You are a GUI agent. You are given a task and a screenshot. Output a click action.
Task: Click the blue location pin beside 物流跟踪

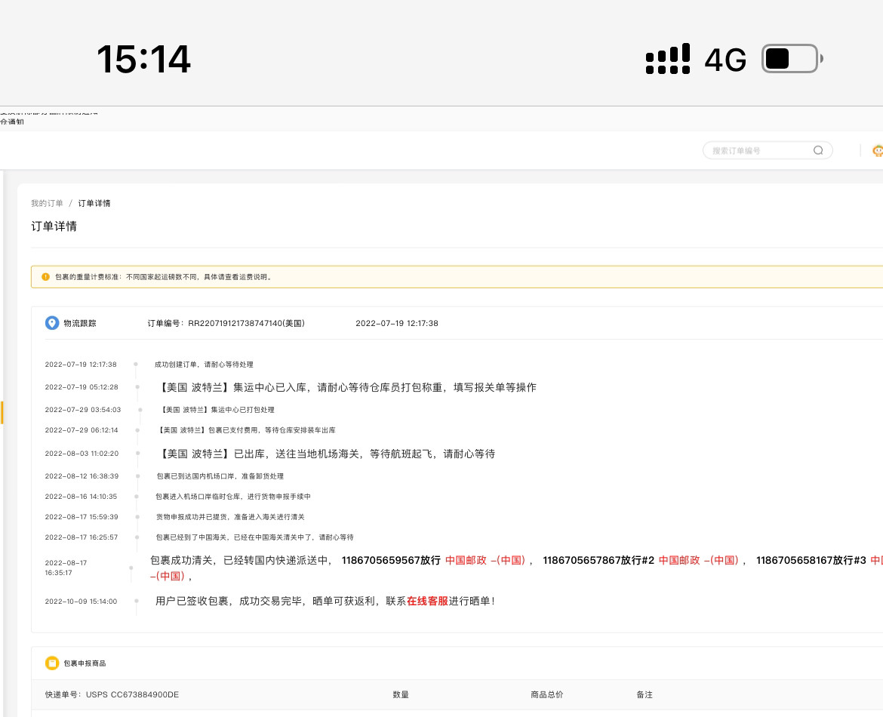[x=51, y=323]
